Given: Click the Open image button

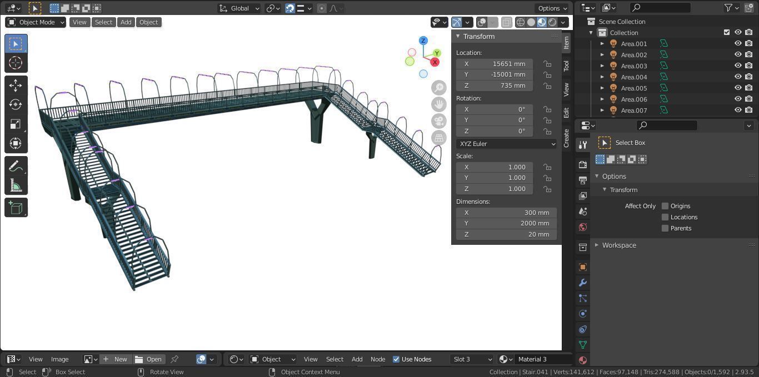Looking at the screenshot, I should tap(149, 359).
